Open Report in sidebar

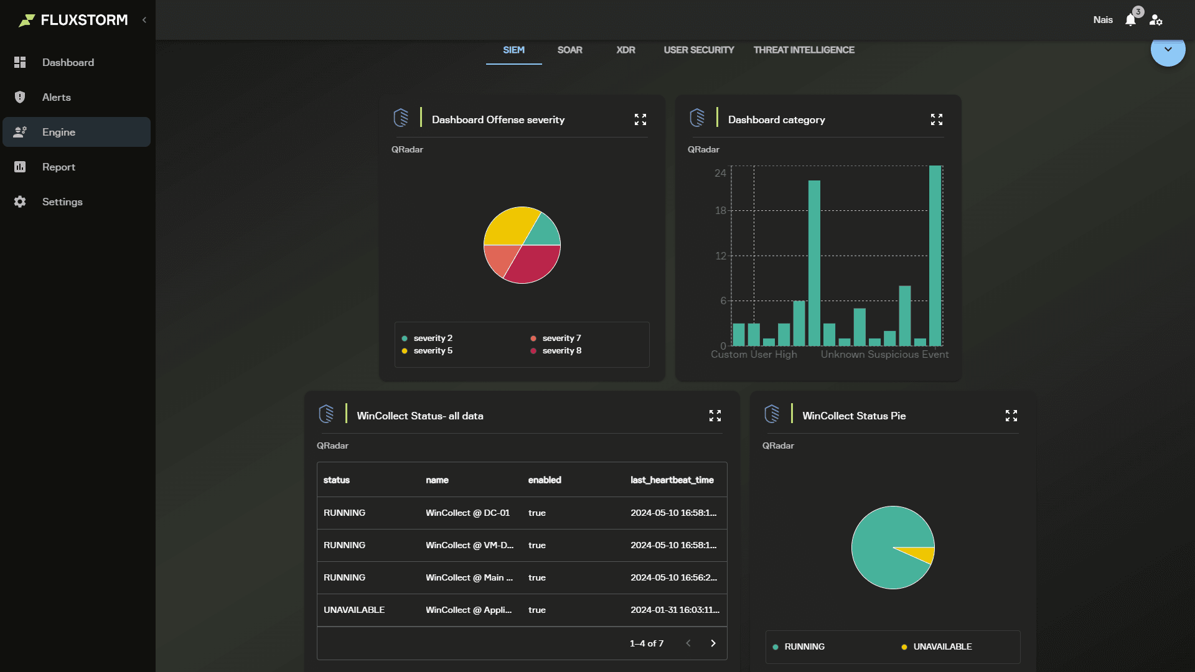tap(59, 167)
